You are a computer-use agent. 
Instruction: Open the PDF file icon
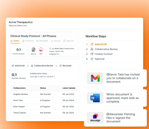(x=41, y=50)
